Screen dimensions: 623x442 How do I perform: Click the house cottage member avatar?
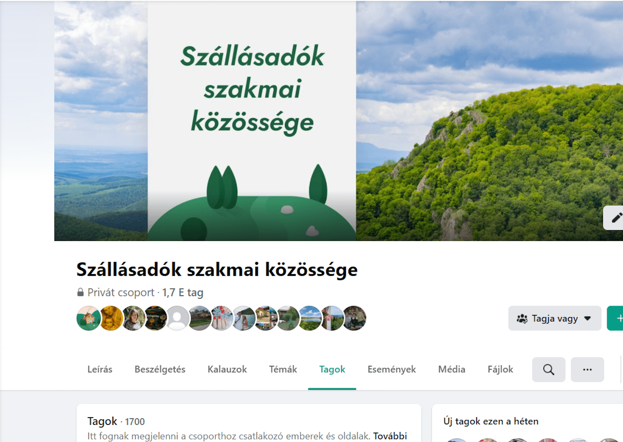pyautogui.click(x=89, y=318)
